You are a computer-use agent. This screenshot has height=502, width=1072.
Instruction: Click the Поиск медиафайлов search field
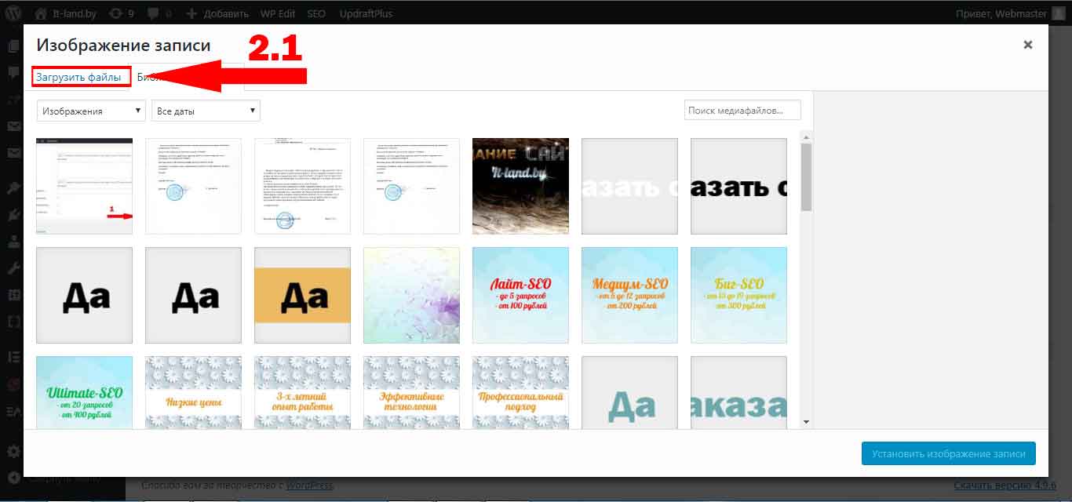tap(742, 111)
